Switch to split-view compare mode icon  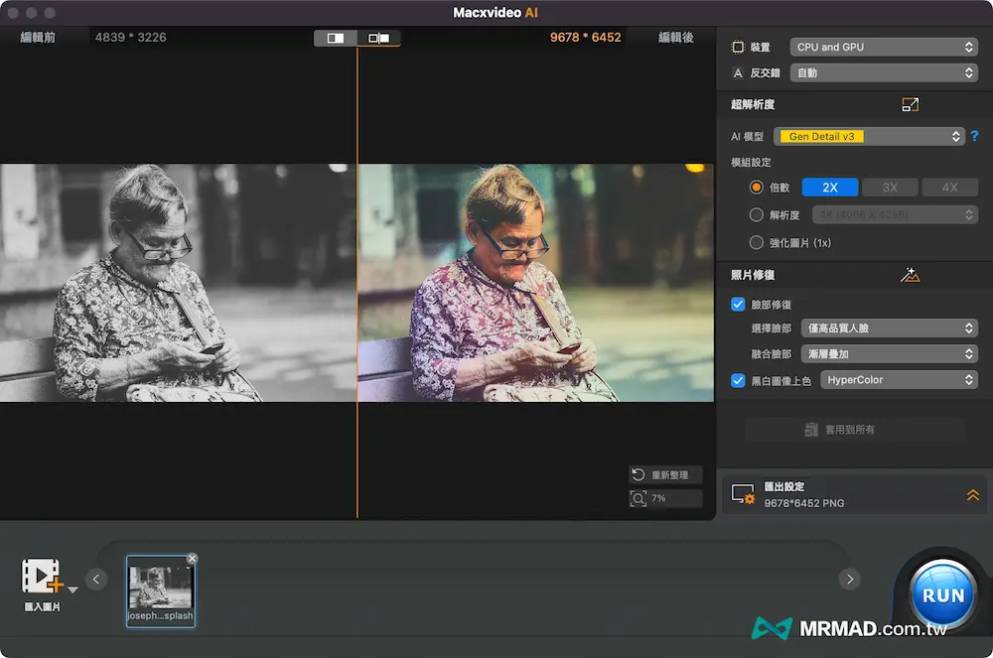(378, 38)
